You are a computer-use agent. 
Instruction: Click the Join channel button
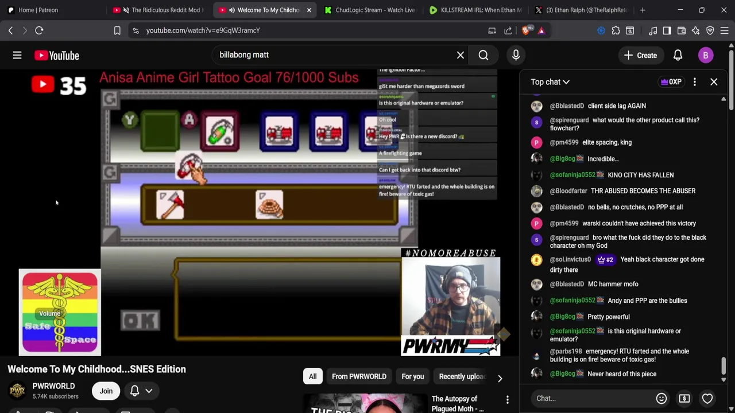[x=106, y=391]
